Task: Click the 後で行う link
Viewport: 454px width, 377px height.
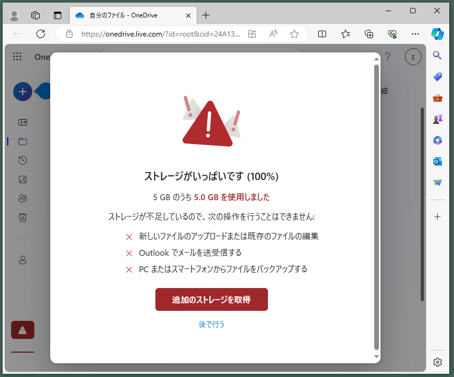Action: 211,324
